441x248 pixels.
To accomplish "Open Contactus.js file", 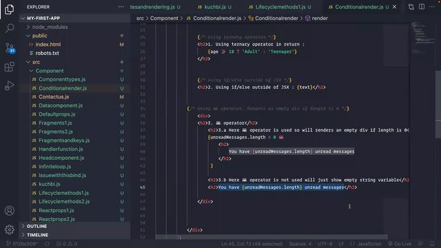I will point(75,96).
